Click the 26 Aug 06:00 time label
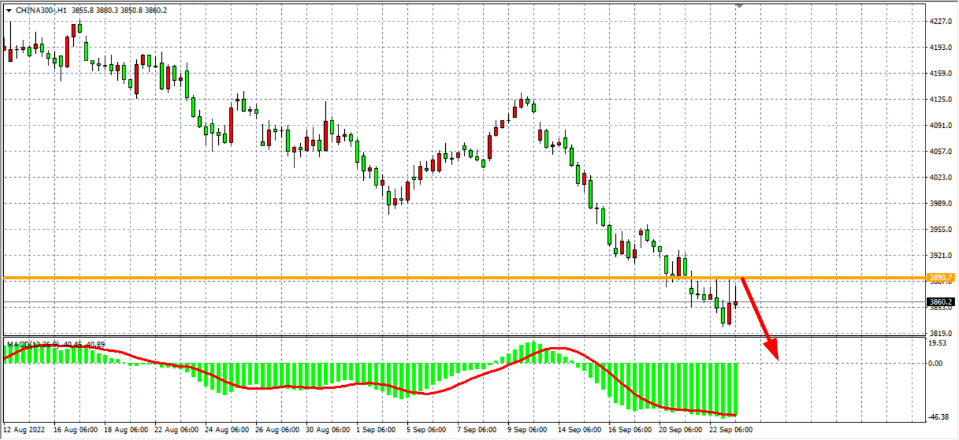The height and width of the screenshot is (440, 959). [x=277, y=429]
